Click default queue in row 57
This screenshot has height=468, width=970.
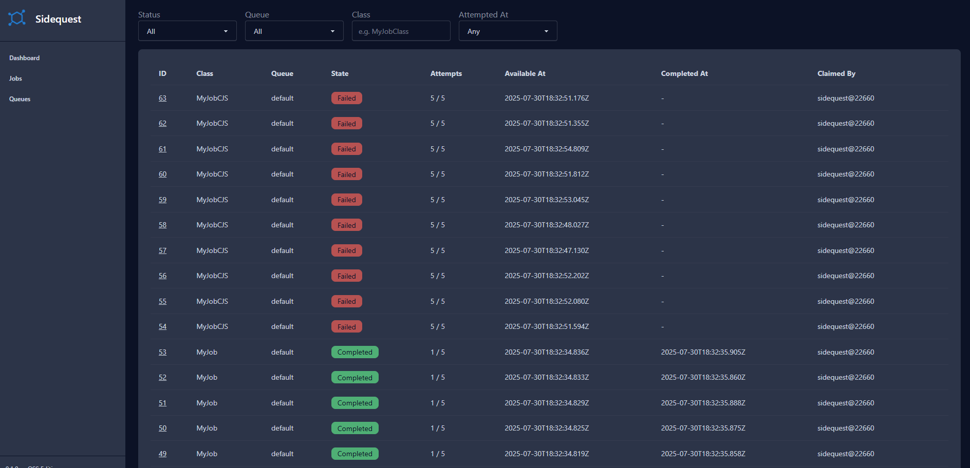(x=282, y=250)
